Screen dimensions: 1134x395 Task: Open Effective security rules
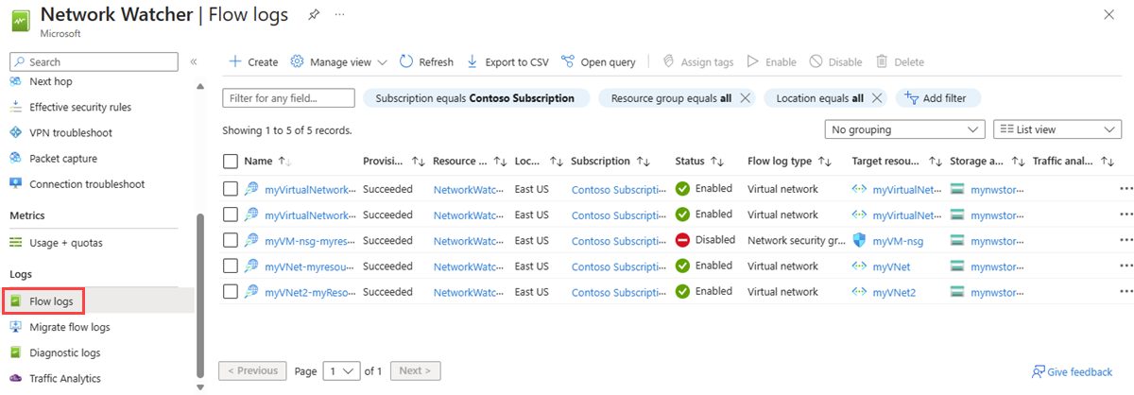point(80,107)
